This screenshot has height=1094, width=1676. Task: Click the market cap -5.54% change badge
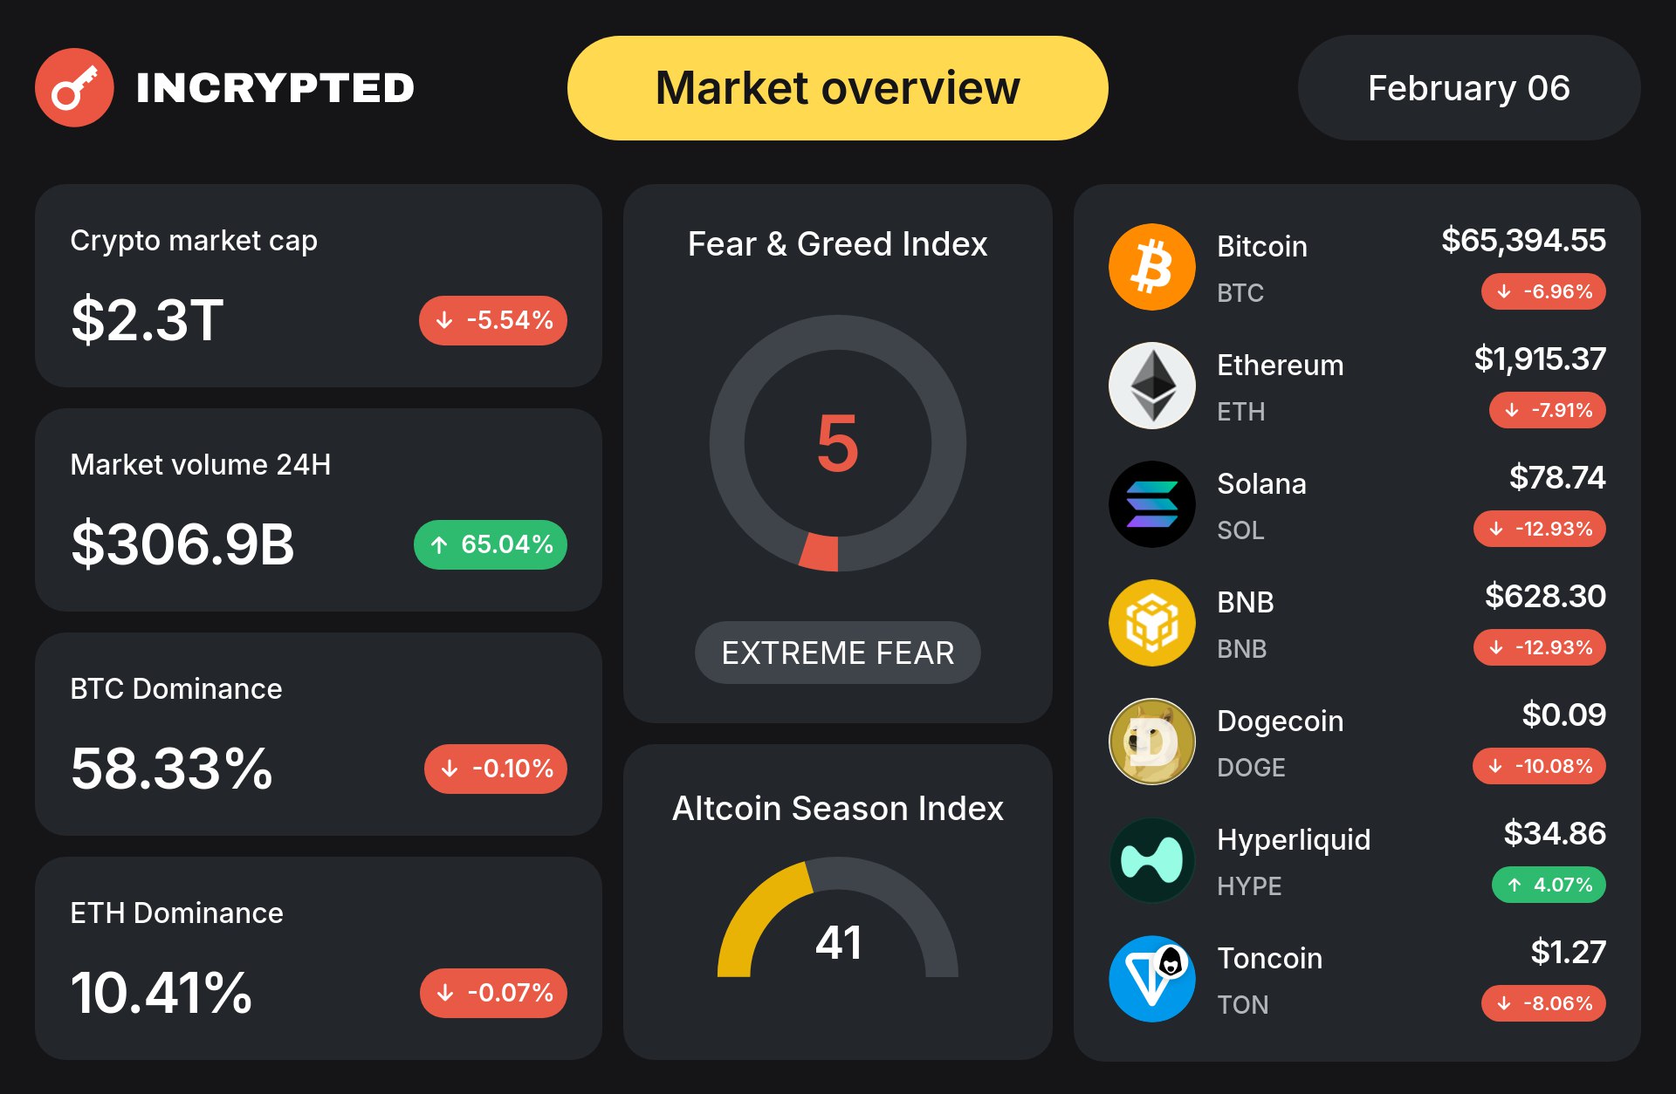[493, 320]
